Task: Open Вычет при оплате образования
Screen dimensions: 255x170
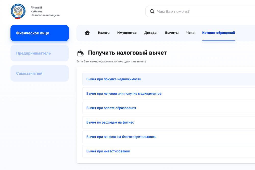Action: pyautogui.click(x=111, y=108)
